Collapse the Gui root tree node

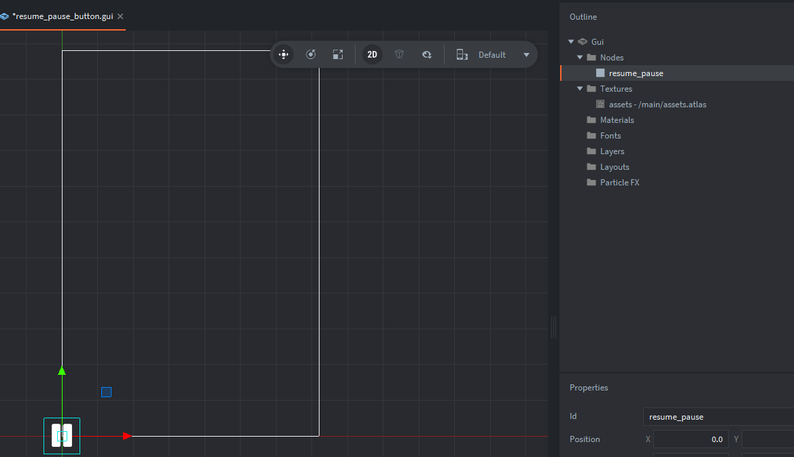click(571, 42)
